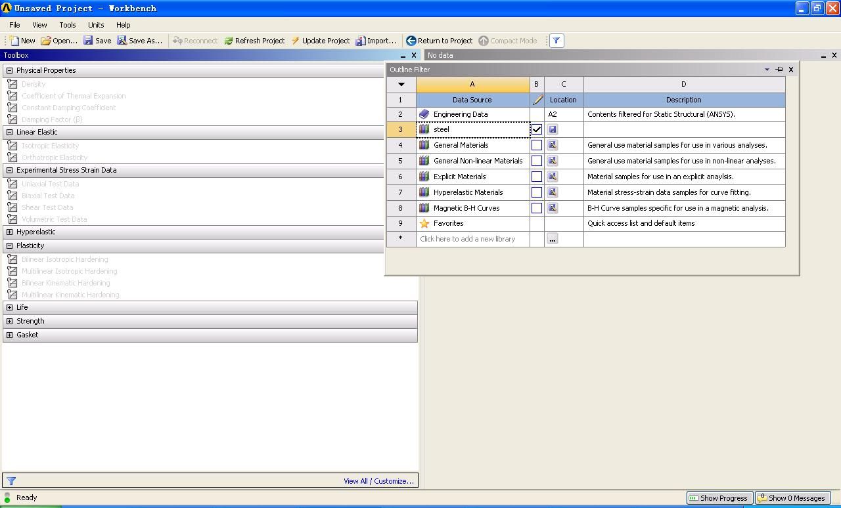Click General Non-linear Materials location icon
Screen dimensions: 841x508
[x=553, y=161]
